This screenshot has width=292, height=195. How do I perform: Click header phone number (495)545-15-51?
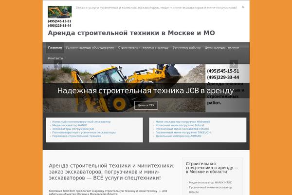click(x=59, y=21)
